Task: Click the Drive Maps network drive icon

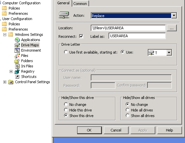Action: click(x=17, y=45)
